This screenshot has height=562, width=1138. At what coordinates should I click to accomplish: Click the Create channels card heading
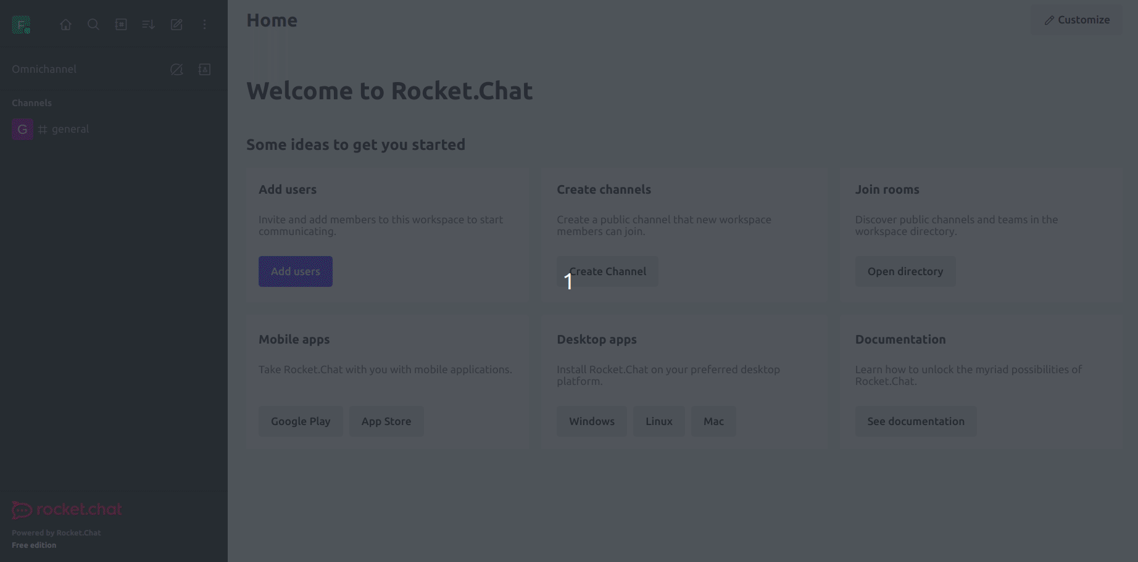pyautogui.click(x=604, y=189)
